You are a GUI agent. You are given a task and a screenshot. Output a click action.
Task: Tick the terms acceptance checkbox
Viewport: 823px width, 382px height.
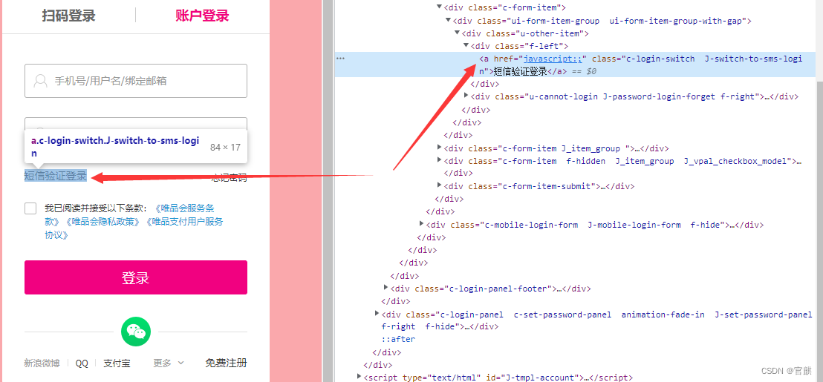(x=30, y=208)
